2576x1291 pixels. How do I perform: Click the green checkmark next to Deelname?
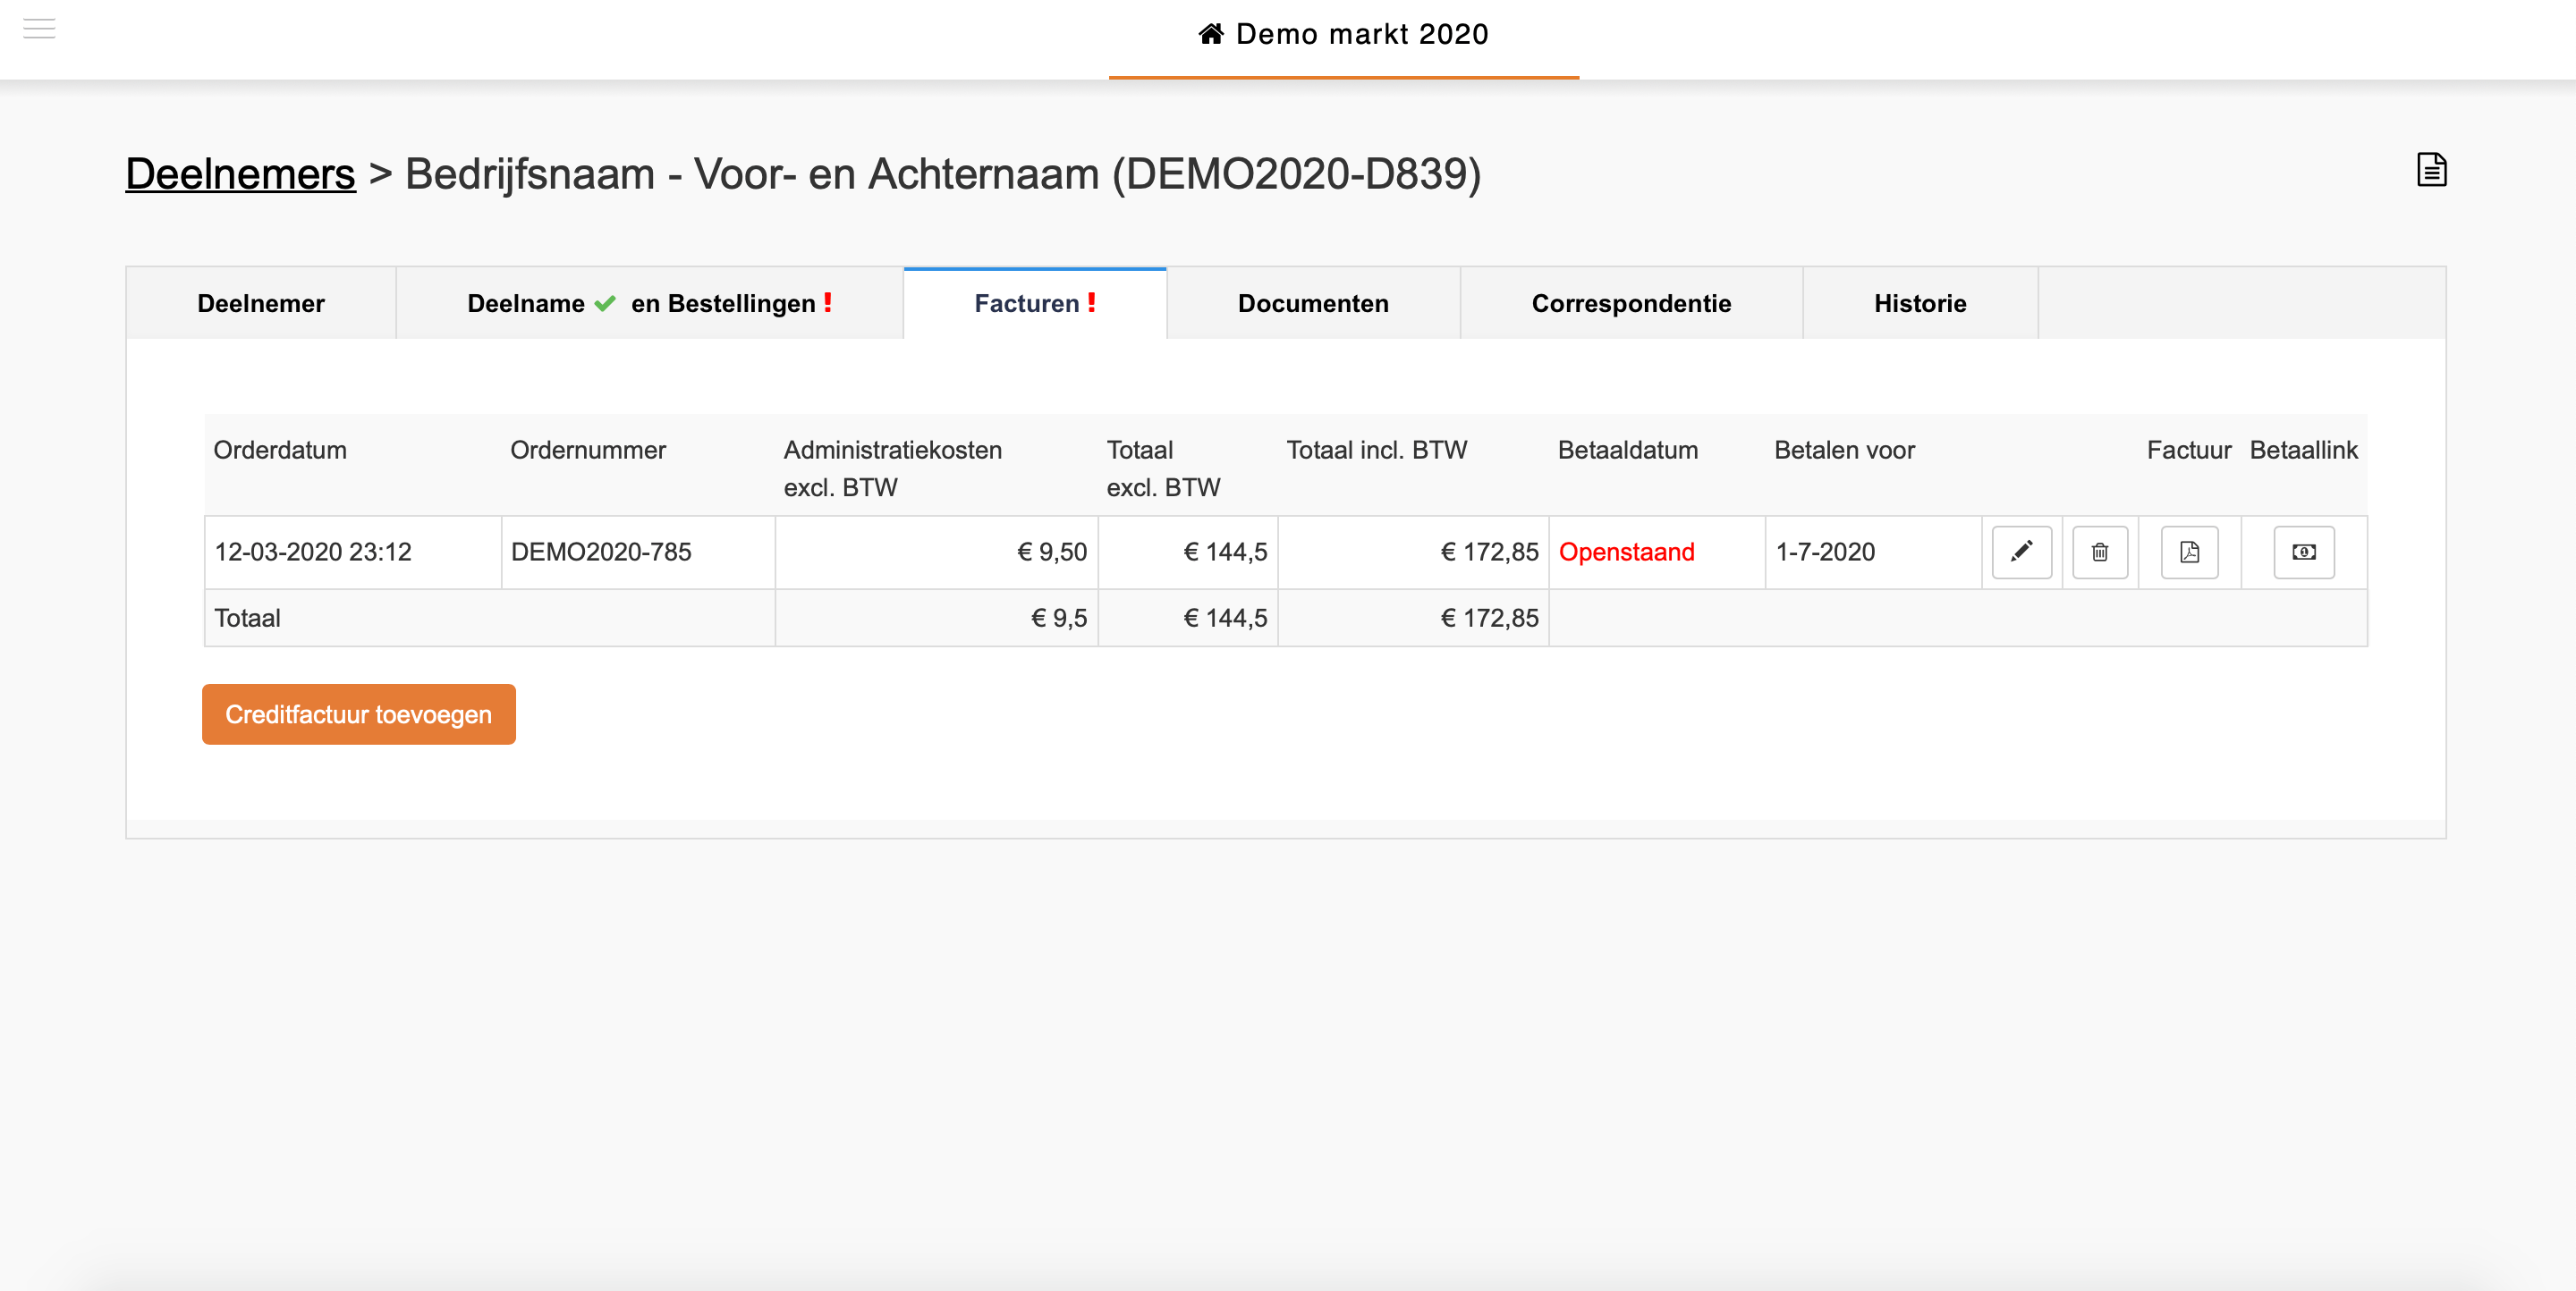605,303
